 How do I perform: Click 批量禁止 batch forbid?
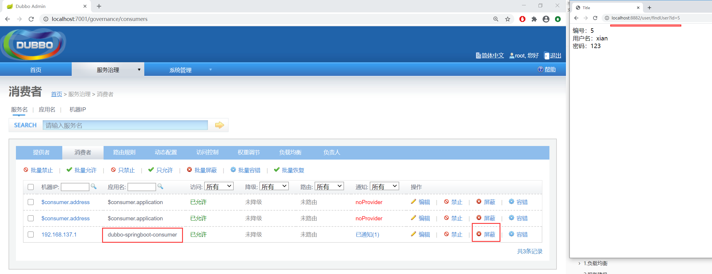pyautogui.click(x=38, y=170)
